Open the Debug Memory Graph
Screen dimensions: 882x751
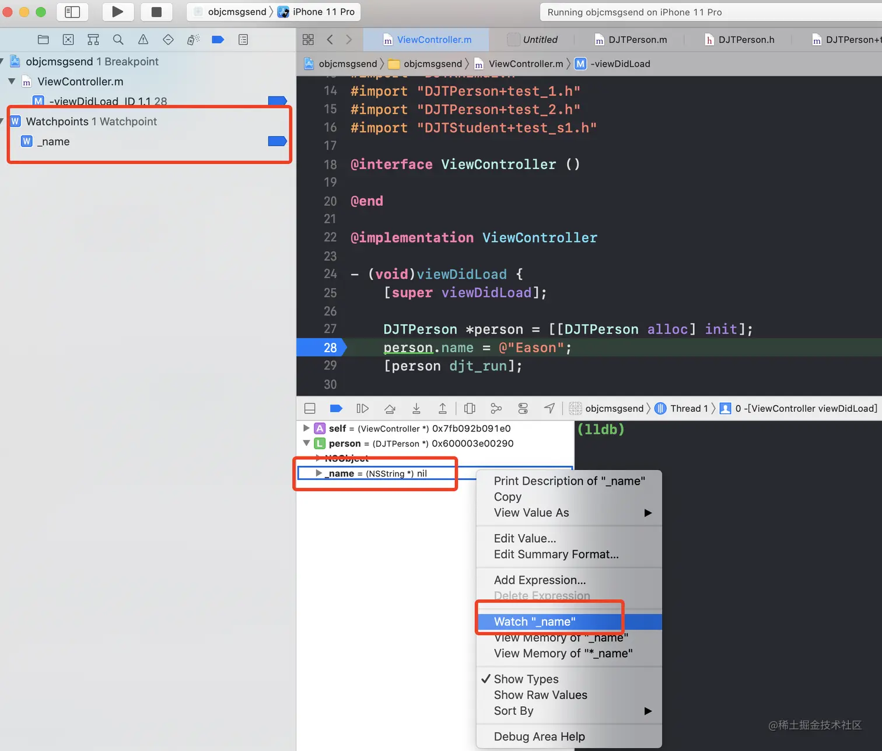click(x=496, y=408)
